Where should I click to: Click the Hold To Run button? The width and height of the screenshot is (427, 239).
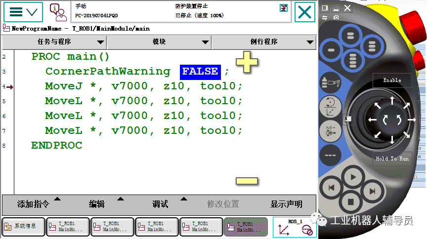(392, 159)
